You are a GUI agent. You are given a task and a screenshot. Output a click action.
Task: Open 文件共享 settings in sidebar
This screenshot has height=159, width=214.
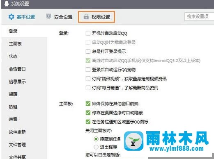[x=17, y=157]
